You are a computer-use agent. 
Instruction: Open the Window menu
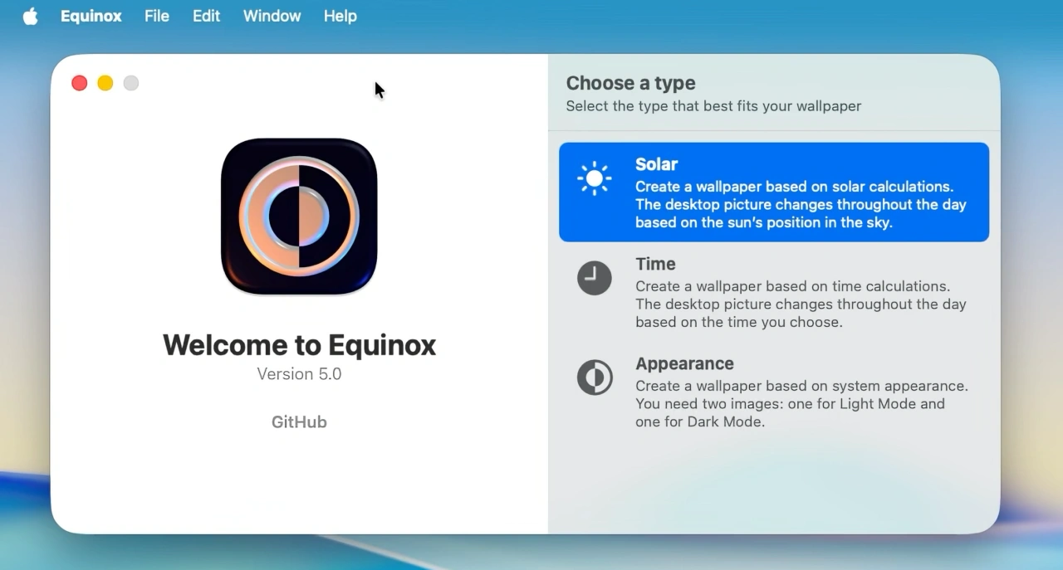click(272, 16)
